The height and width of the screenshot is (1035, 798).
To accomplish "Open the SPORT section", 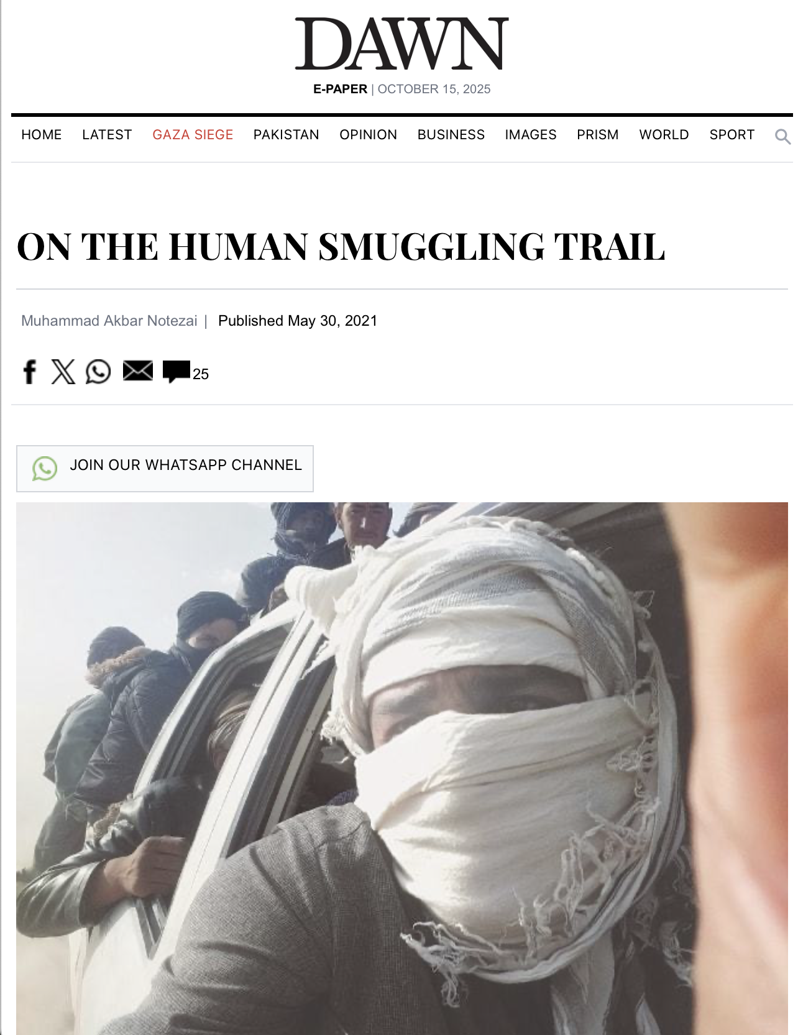I will click(x=732, y=135).
